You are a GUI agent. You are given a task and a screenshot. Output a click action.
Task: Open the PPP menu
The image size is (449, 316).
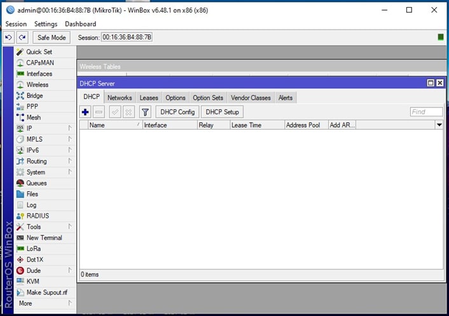32,106
